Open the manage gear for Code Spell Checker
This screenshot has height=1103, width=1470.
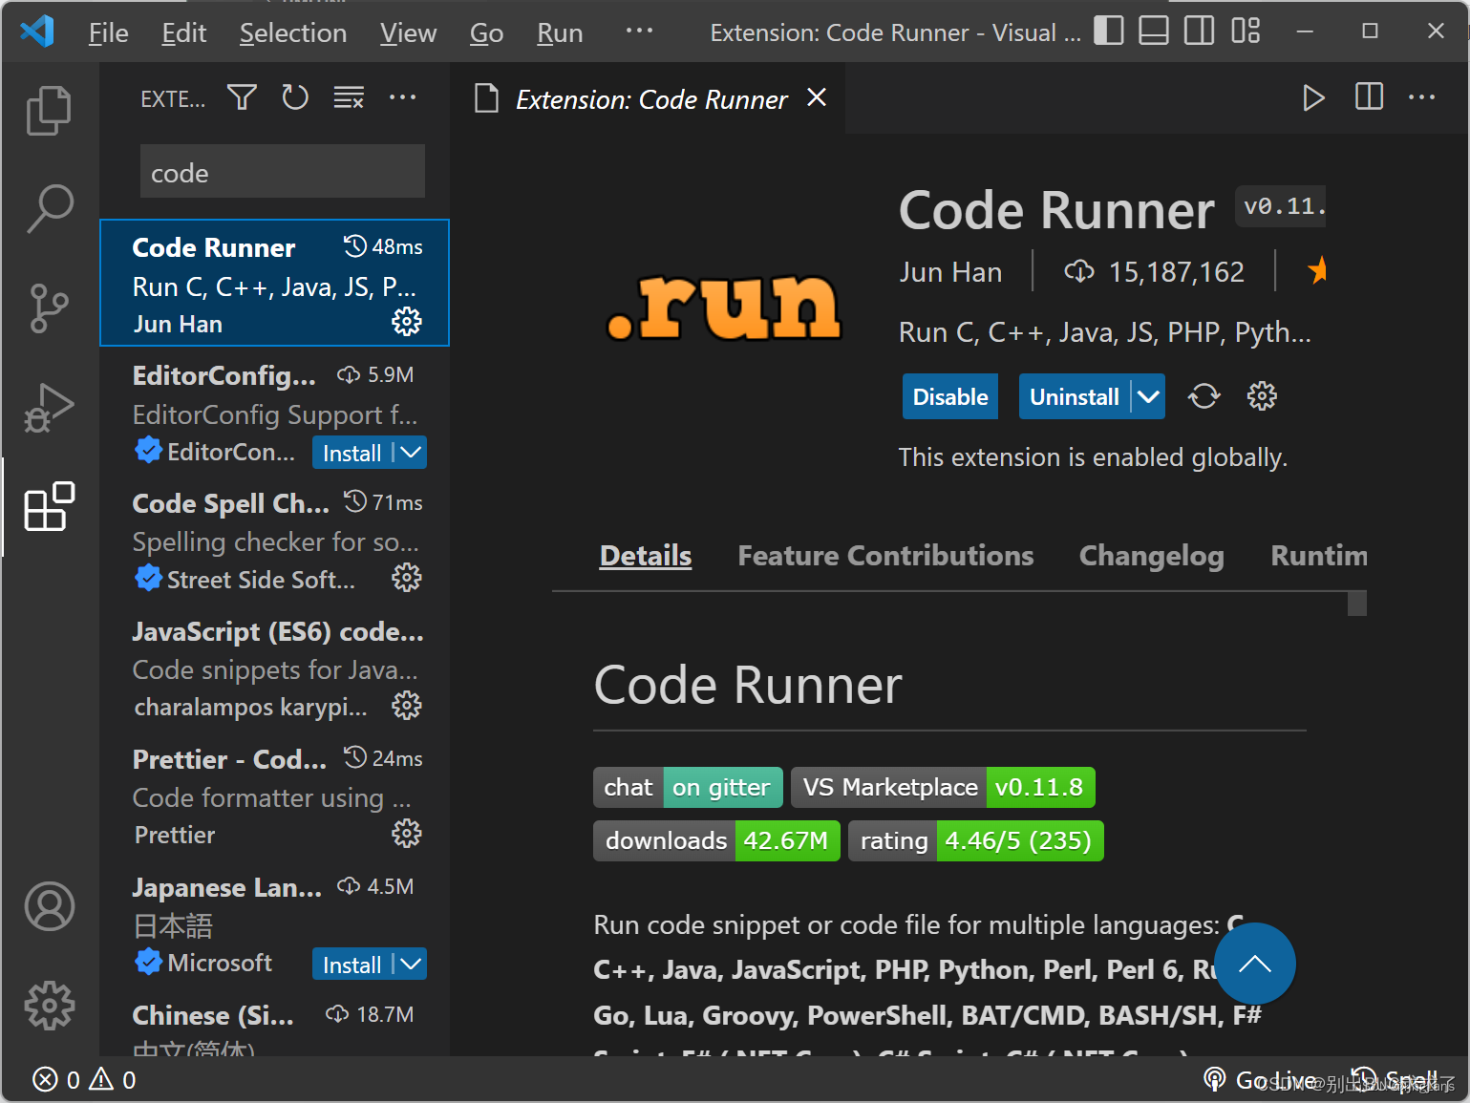pyautogui.click(x=407, y=578)
